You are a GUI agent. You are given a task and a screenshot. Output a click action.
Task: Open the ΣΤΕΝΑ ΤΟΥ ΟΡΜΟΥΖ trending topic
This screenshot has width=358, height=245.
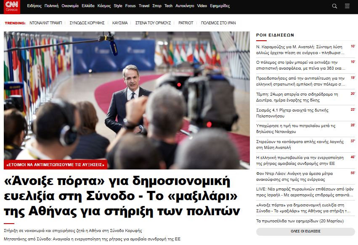[x=153, y=23]
